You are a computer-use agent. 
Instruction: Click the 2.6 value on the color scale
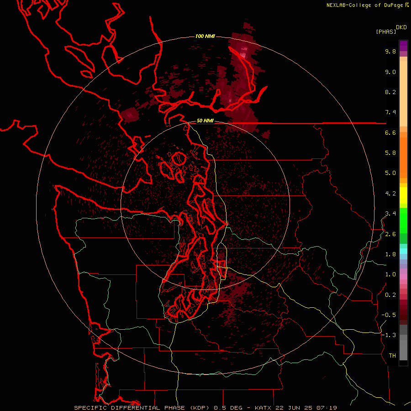pyautogui.click(x=390, y=234)
